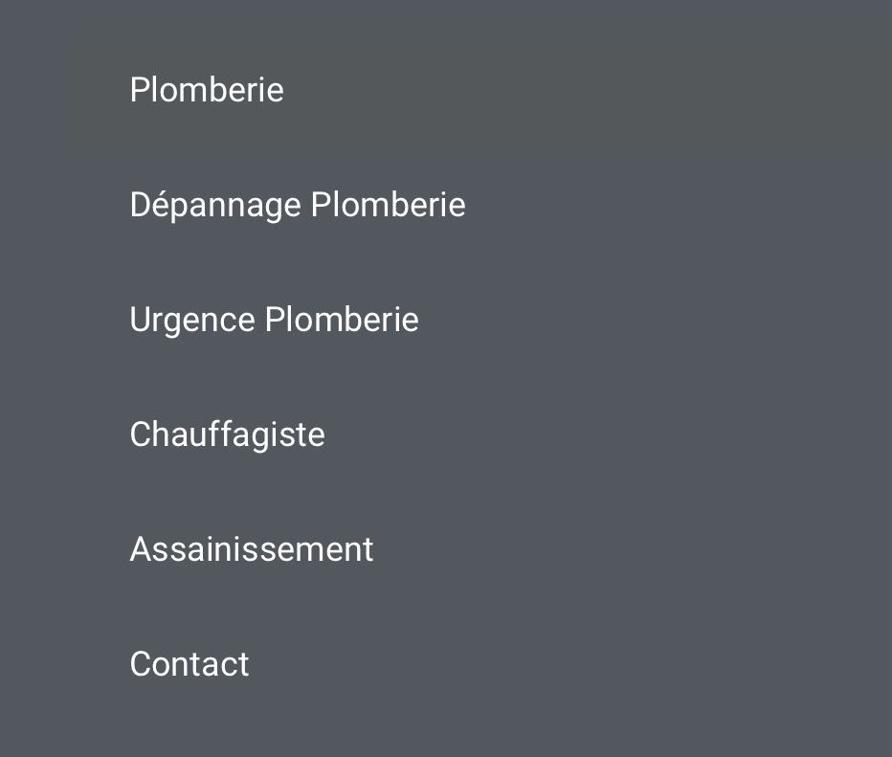Open the plumbing repair item Dépannage Plomberie

[x=297, y=205]
